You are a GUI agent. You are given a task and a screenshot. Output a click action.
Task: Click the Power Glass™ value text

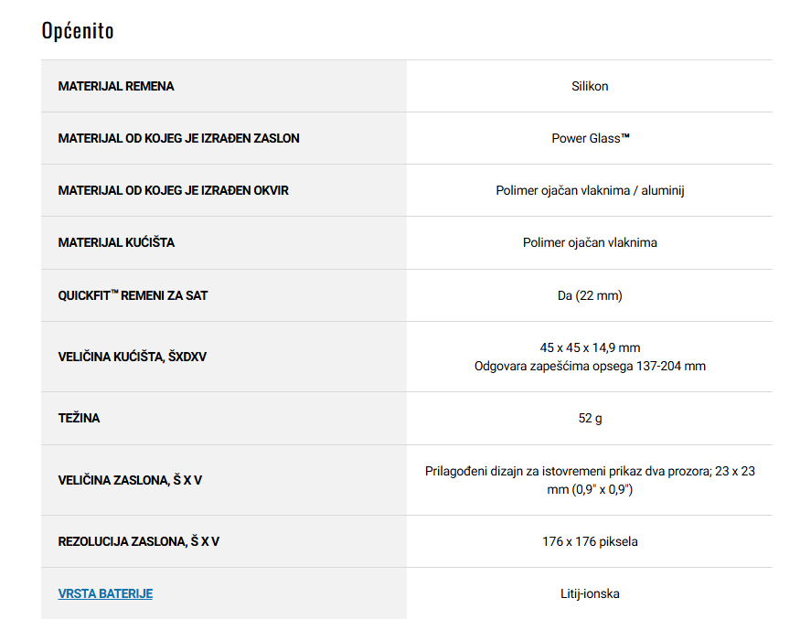coord(590,138)
